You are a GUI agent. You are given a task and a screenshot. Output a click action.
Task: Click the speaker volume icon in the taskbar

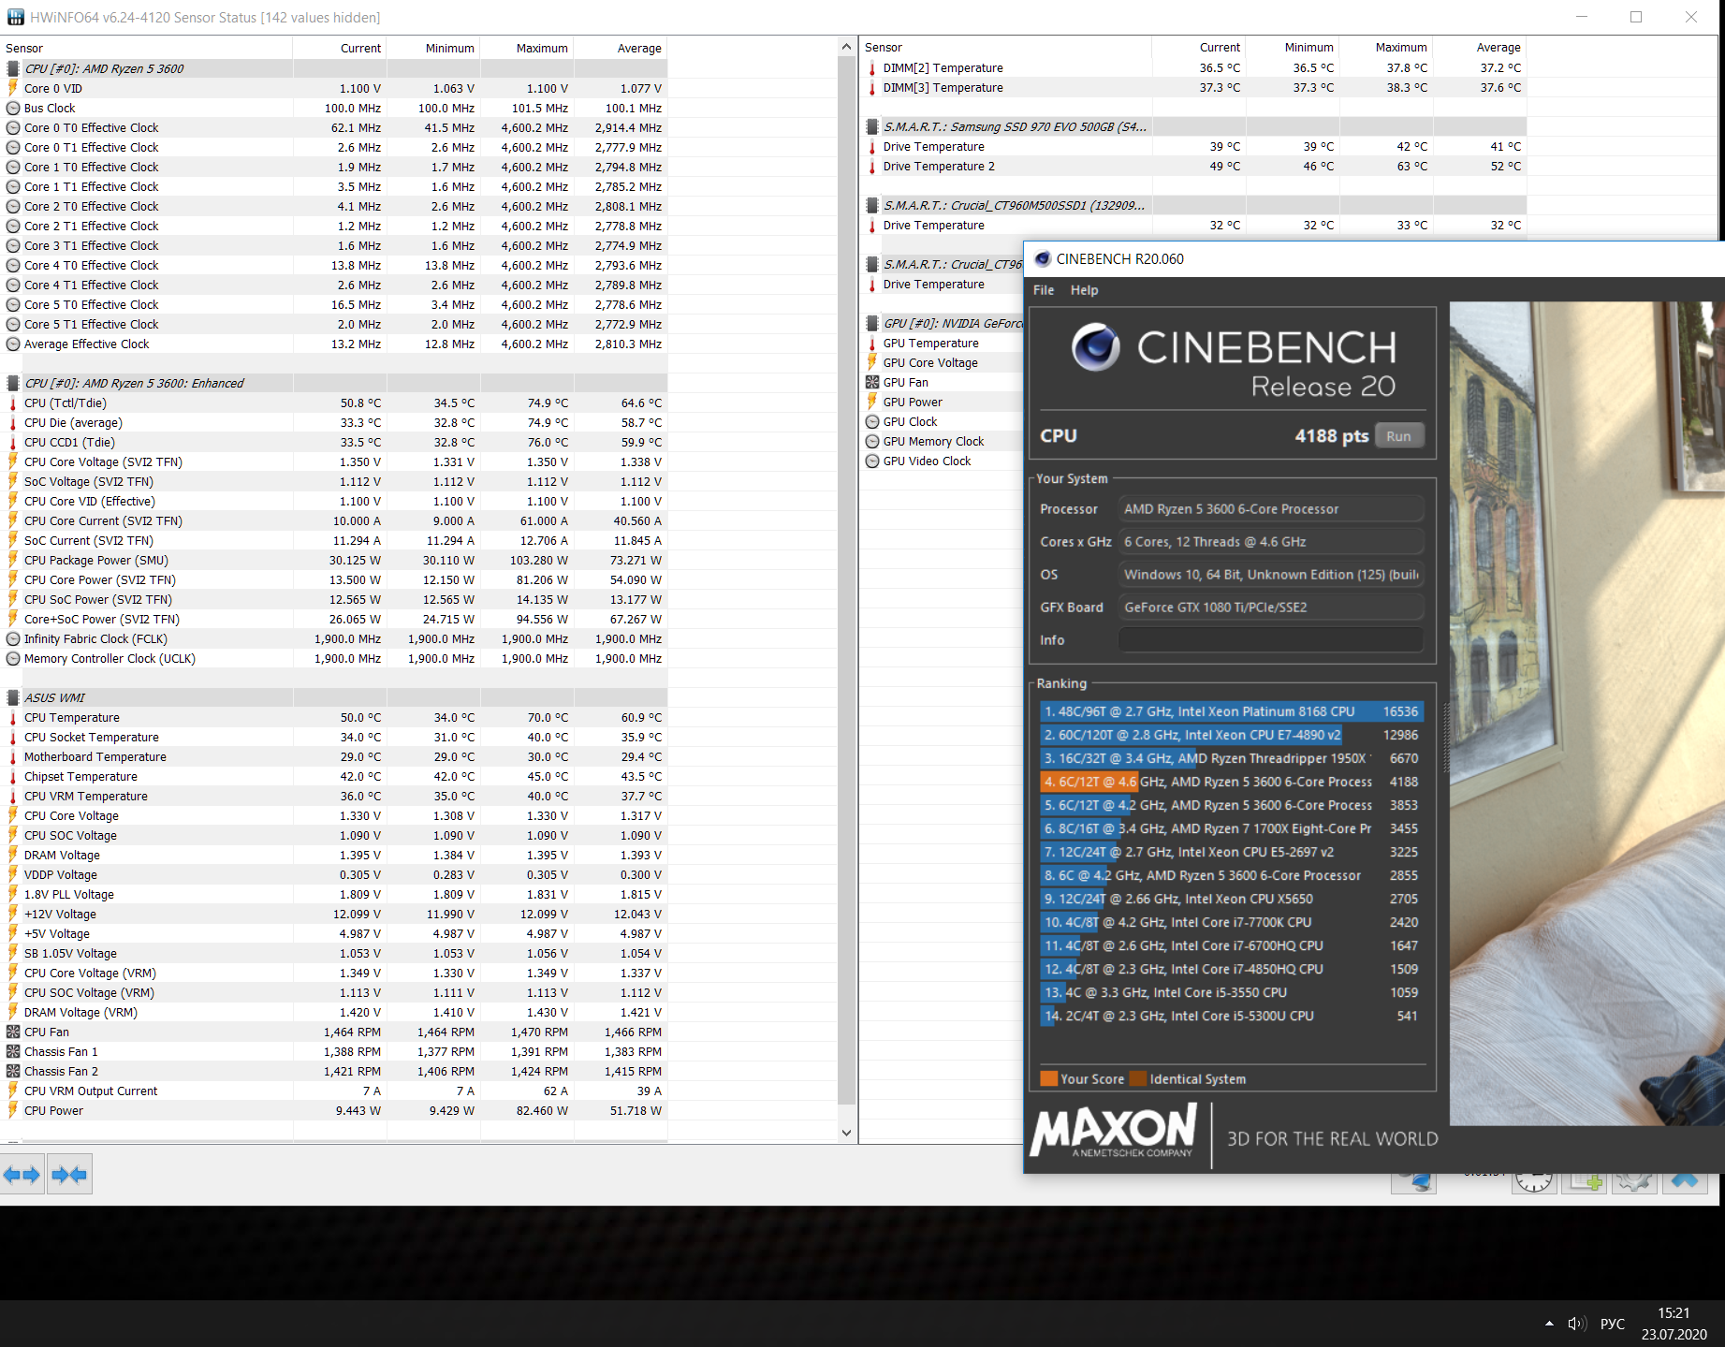pos(1577,1324)
